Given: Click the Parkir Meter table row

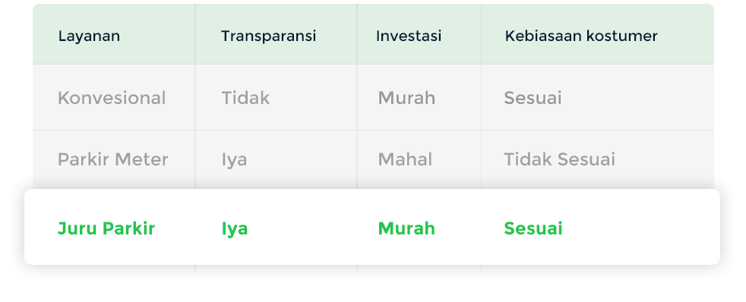Looking at the screenshot, I should coord(373,159).
